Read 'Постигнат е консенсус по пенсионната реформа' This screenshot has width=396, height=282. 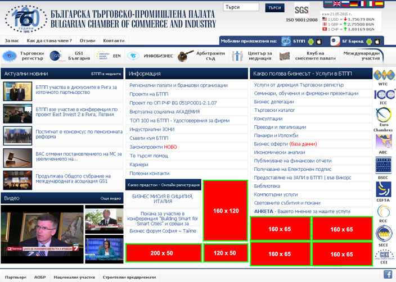79,134
